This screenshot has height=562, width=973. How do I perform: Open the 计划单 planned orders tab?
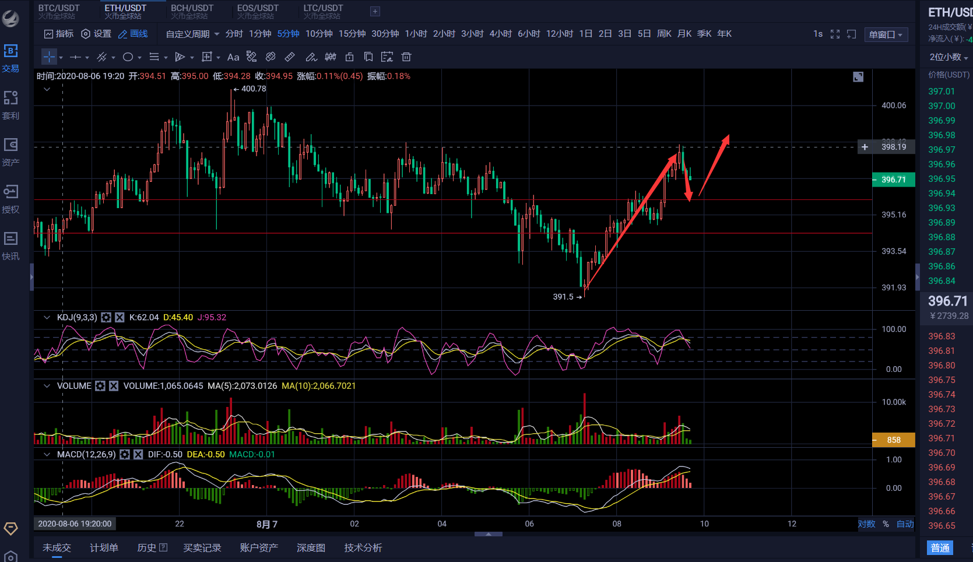[104, 548]
